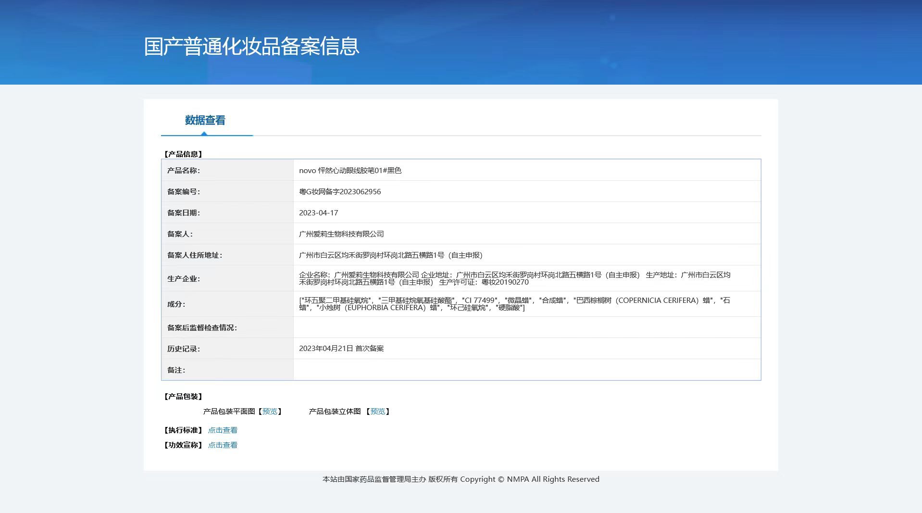Click the 备注 label cell
This screenshot has width=922, height=513.
coord(227,370)
